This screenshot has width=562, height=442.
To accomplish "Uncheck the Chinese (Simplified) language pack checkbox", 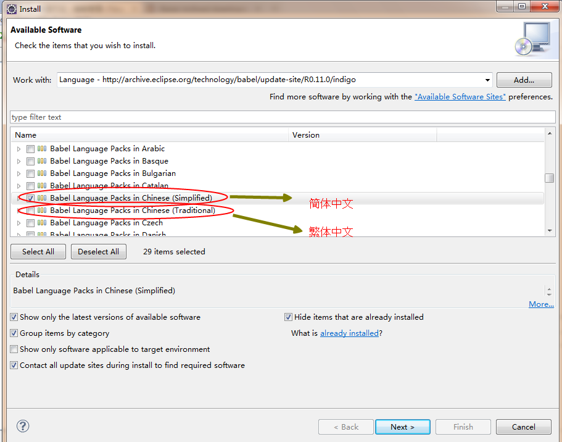I will click(30, 198).
